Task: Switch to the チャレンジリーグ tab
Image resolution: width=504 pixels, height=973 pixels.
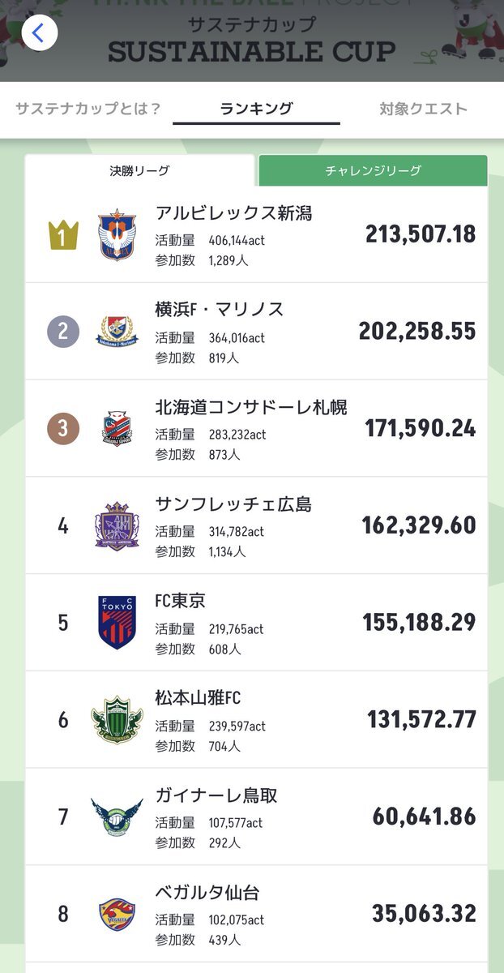Action: click(x=373, y=171)
